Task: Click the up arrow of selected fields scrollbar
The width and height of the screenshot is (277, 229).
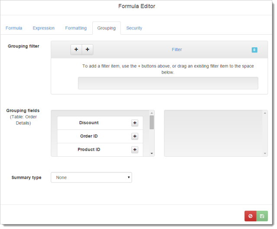Action: pyautogui.click(x=265, y=113)
